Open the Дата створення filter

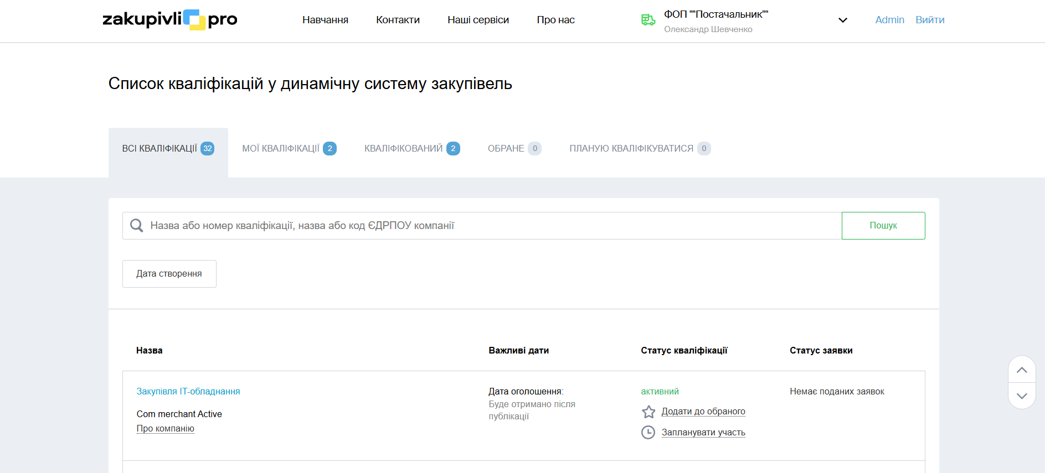click(169, 274)
